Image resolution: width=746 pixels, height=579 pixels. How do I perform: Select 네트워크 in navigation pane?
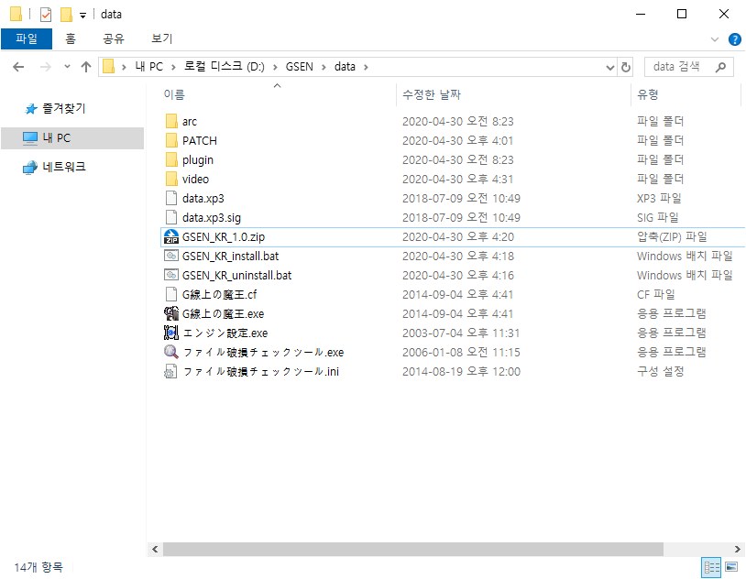click(x=64, y=167)
